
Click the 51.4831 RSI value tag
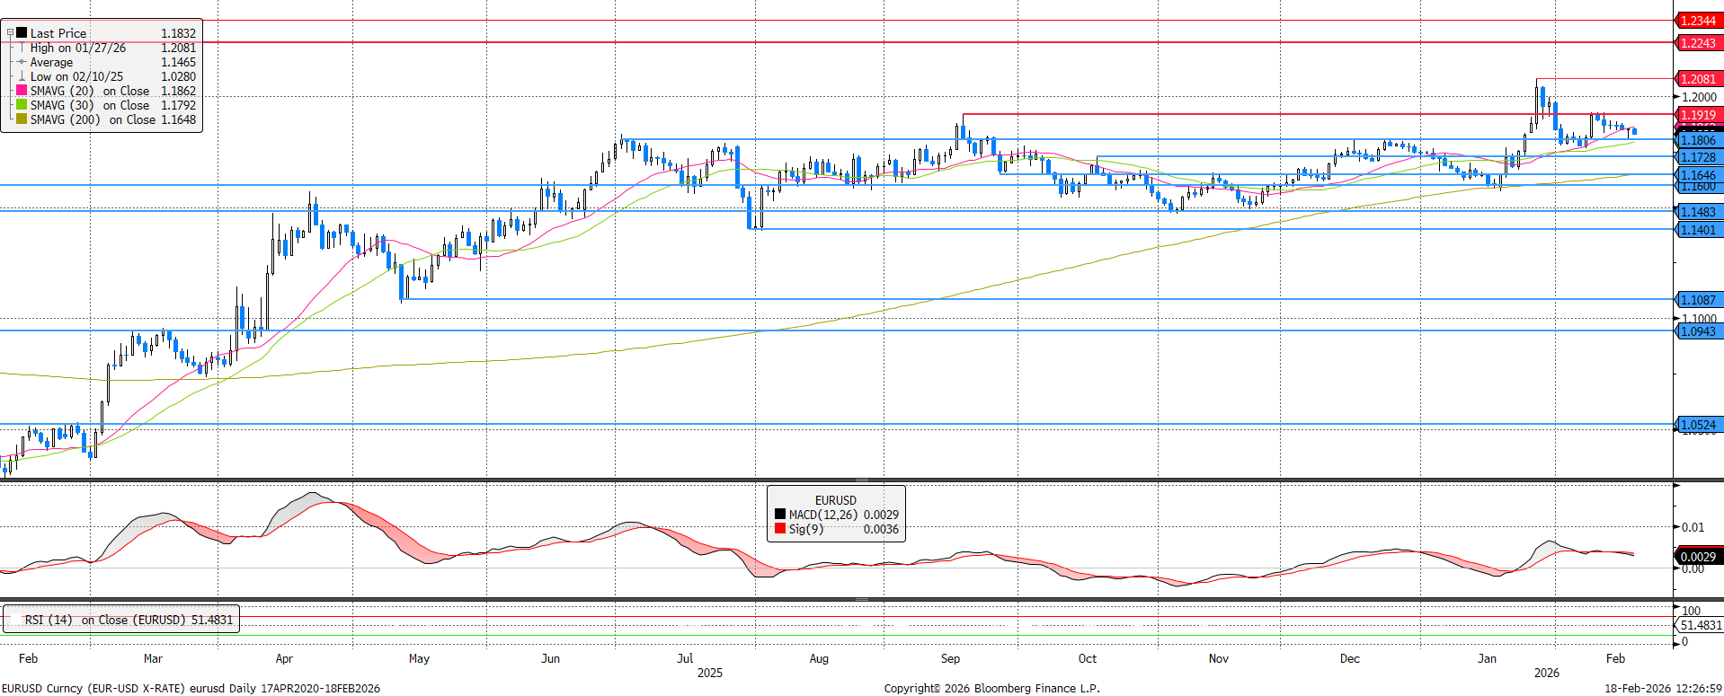(x=1700, y=625)
